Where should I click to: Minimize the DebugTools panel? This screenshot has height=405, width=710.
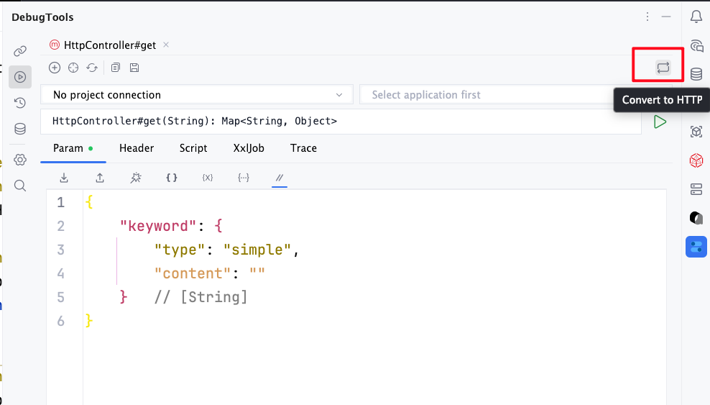[665, 17]
